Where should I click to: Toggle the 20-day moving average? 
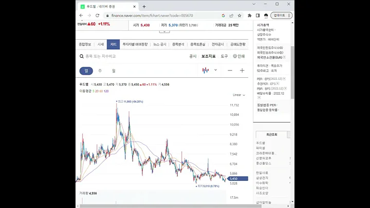(97, 91)
